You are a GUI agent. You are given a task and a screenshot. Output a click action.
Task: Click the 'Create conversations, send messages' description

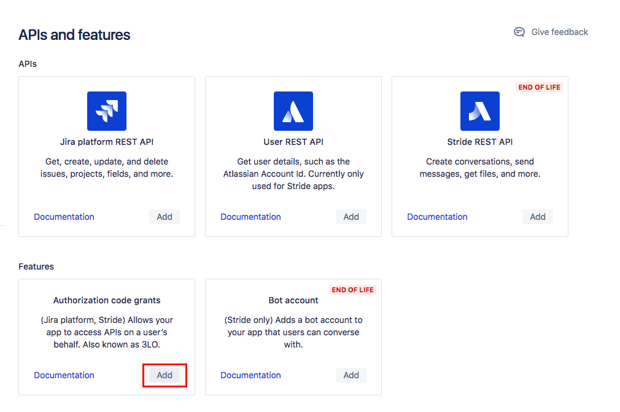[x=480, y=168]
